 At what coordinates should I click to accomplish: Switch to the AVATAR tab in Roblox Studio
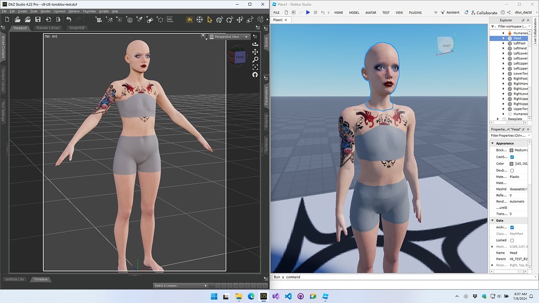coord(372,13)
